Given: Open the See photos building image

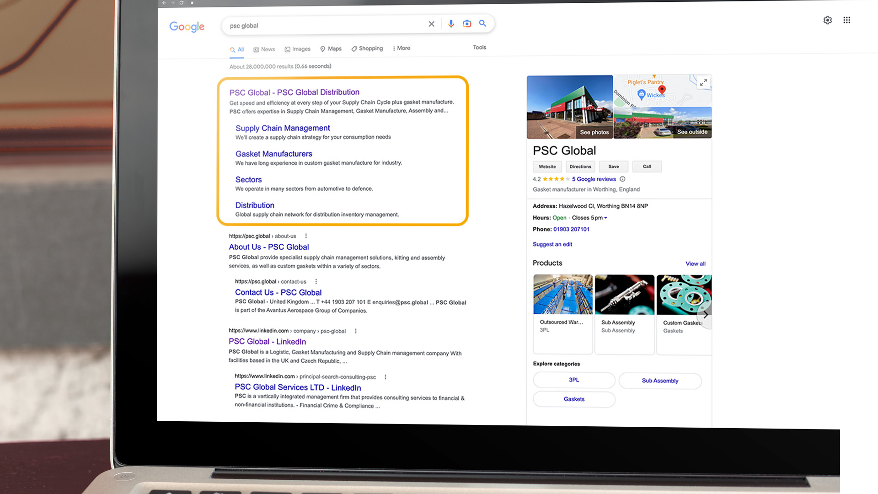Looking at the screenshot, I should [570, 107].
